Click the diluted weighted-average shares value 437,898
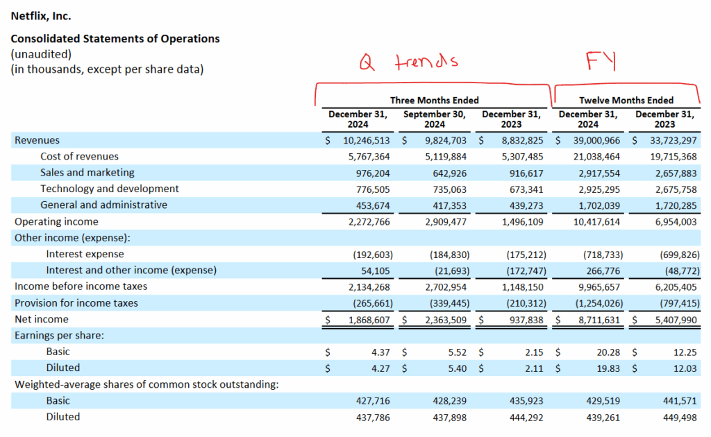 coord(449,418)
